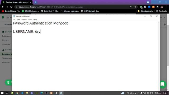Open a new Chrome tab

click(x=36, y=2)
